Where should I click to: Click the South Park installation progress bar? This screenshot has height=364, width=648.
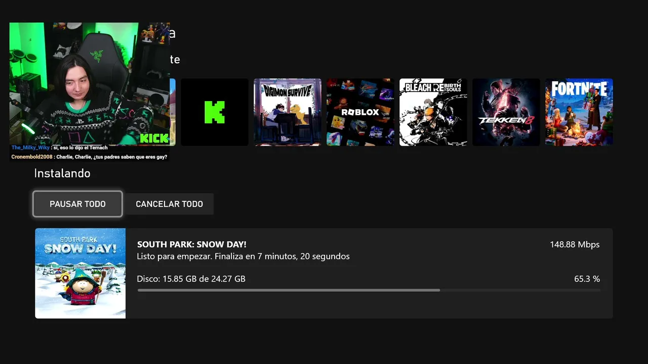click(x=369, y=290)
